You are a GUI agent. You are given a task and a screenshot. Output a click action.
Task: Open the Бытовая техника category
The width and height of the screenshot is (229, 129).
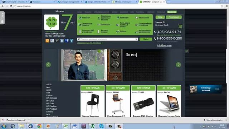pyautogui.click(x=104, y=31)
